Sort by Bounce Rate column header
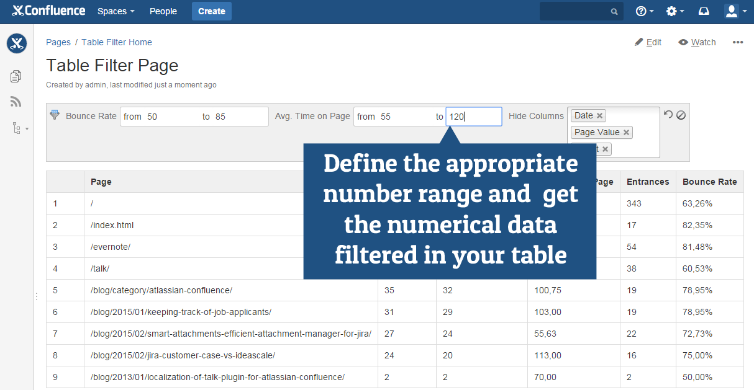754x390 pixels. [709, 182]
